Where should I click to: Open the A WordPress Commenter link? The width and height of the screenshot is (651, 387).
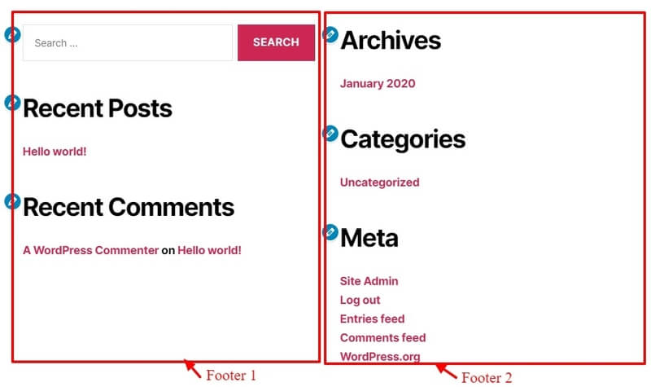[x=90, y=250]
